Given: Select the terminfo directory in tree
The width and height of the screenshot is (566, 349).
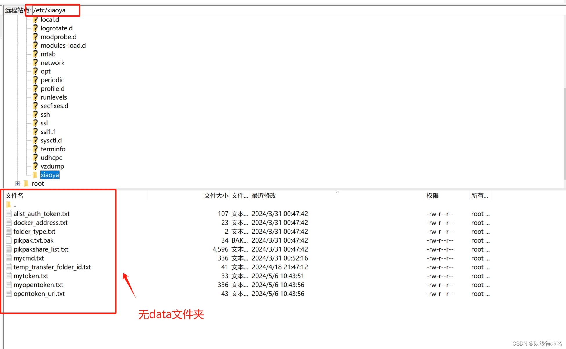Looking at the screenshot, I should pyautogui.click(x=53, y=149).
